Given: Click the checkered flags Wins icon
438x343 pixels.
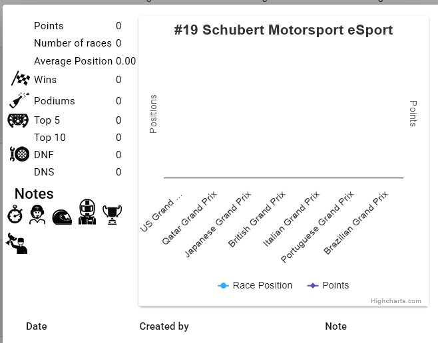Looking at the screenshot, I should click(20, 79).
